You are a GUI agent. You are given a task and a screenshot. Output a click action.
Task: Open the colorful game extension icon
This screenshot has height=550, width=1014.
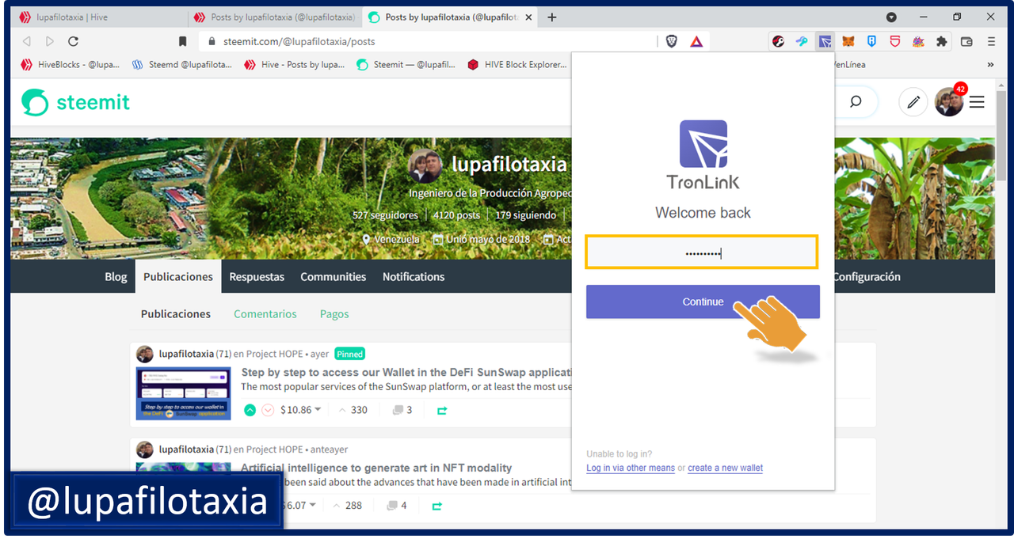coord(918,41)
